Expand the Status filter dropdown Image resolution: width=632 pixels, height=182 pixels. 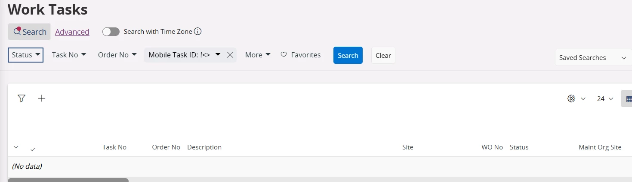tap(26, 55)
